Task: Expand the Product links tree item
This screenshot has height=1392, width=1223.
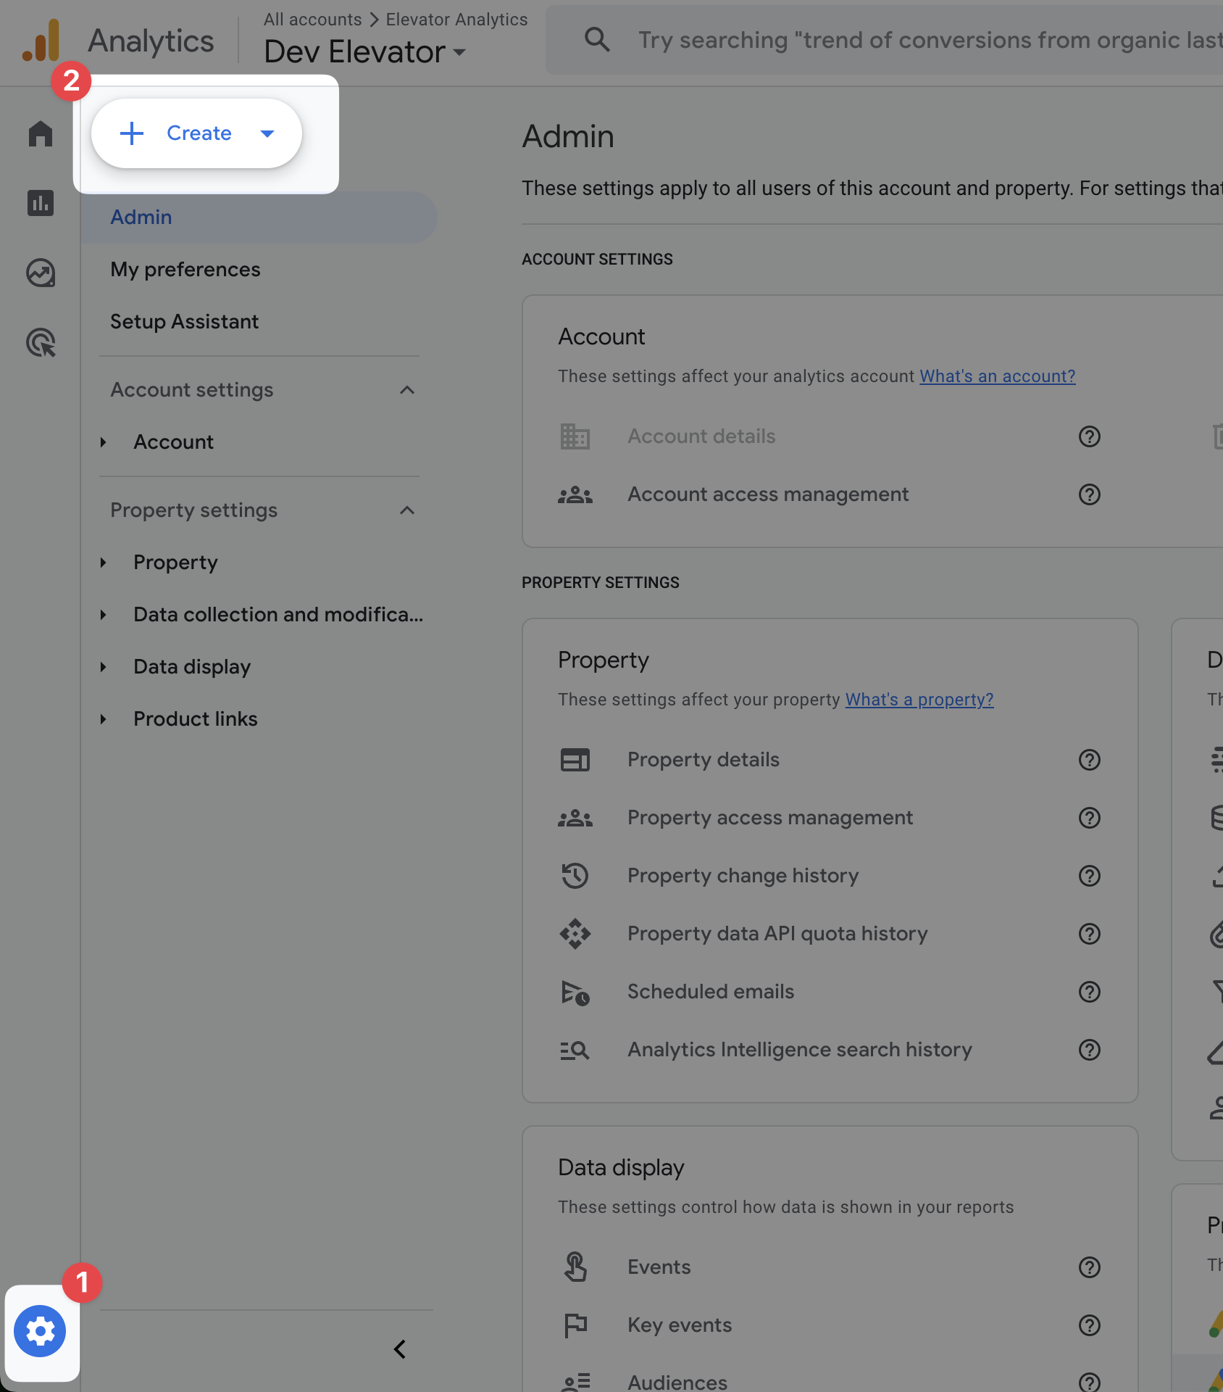Action: point(104,719)
